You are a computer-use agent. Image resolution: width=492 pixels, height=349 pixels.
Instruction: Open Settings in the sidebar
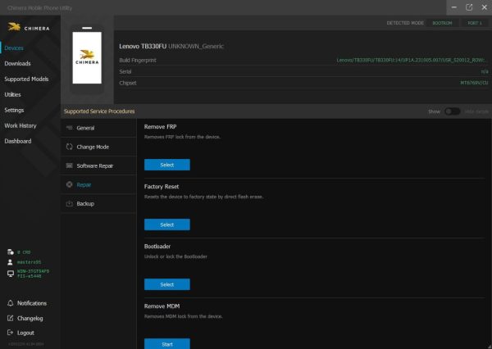14,110
